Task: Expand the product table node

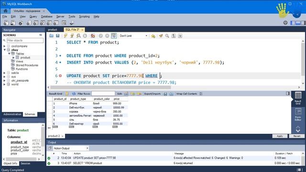Action: coord(13,57)
